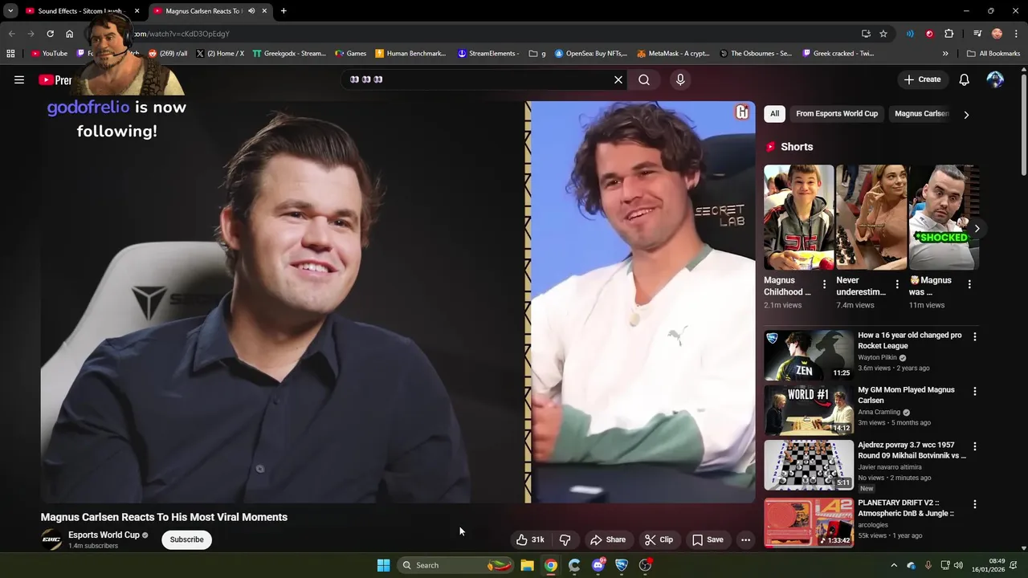Open Ajedrez povray Botvinnik video thumbnail
1028x578 pixels.
(809, 464)
